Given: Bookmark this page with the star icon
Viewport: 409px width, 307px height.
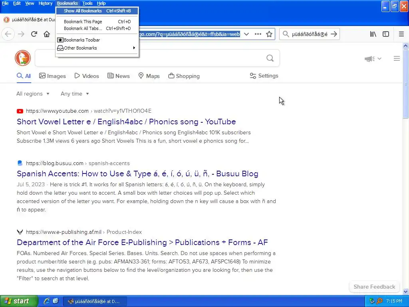Looking at the screenshot, I should pyautogui.click(x=269, y=34).
